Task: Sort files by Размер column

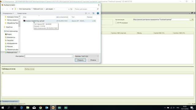Action: point(90,17)
